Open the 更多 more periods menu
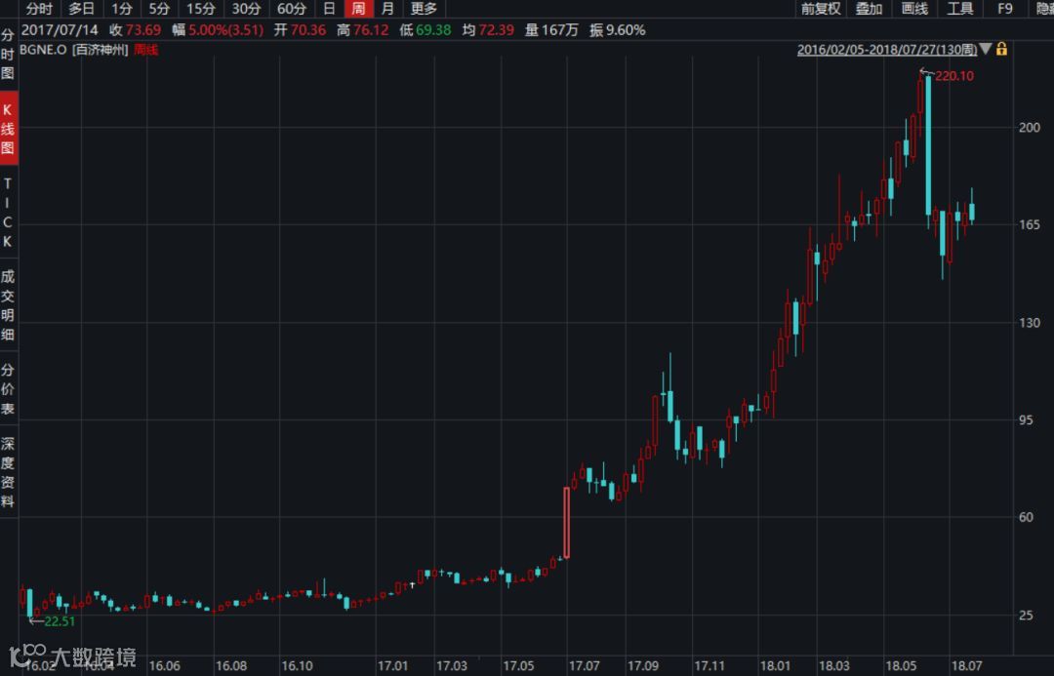1054x676 pixels. (x=424, y=9)
